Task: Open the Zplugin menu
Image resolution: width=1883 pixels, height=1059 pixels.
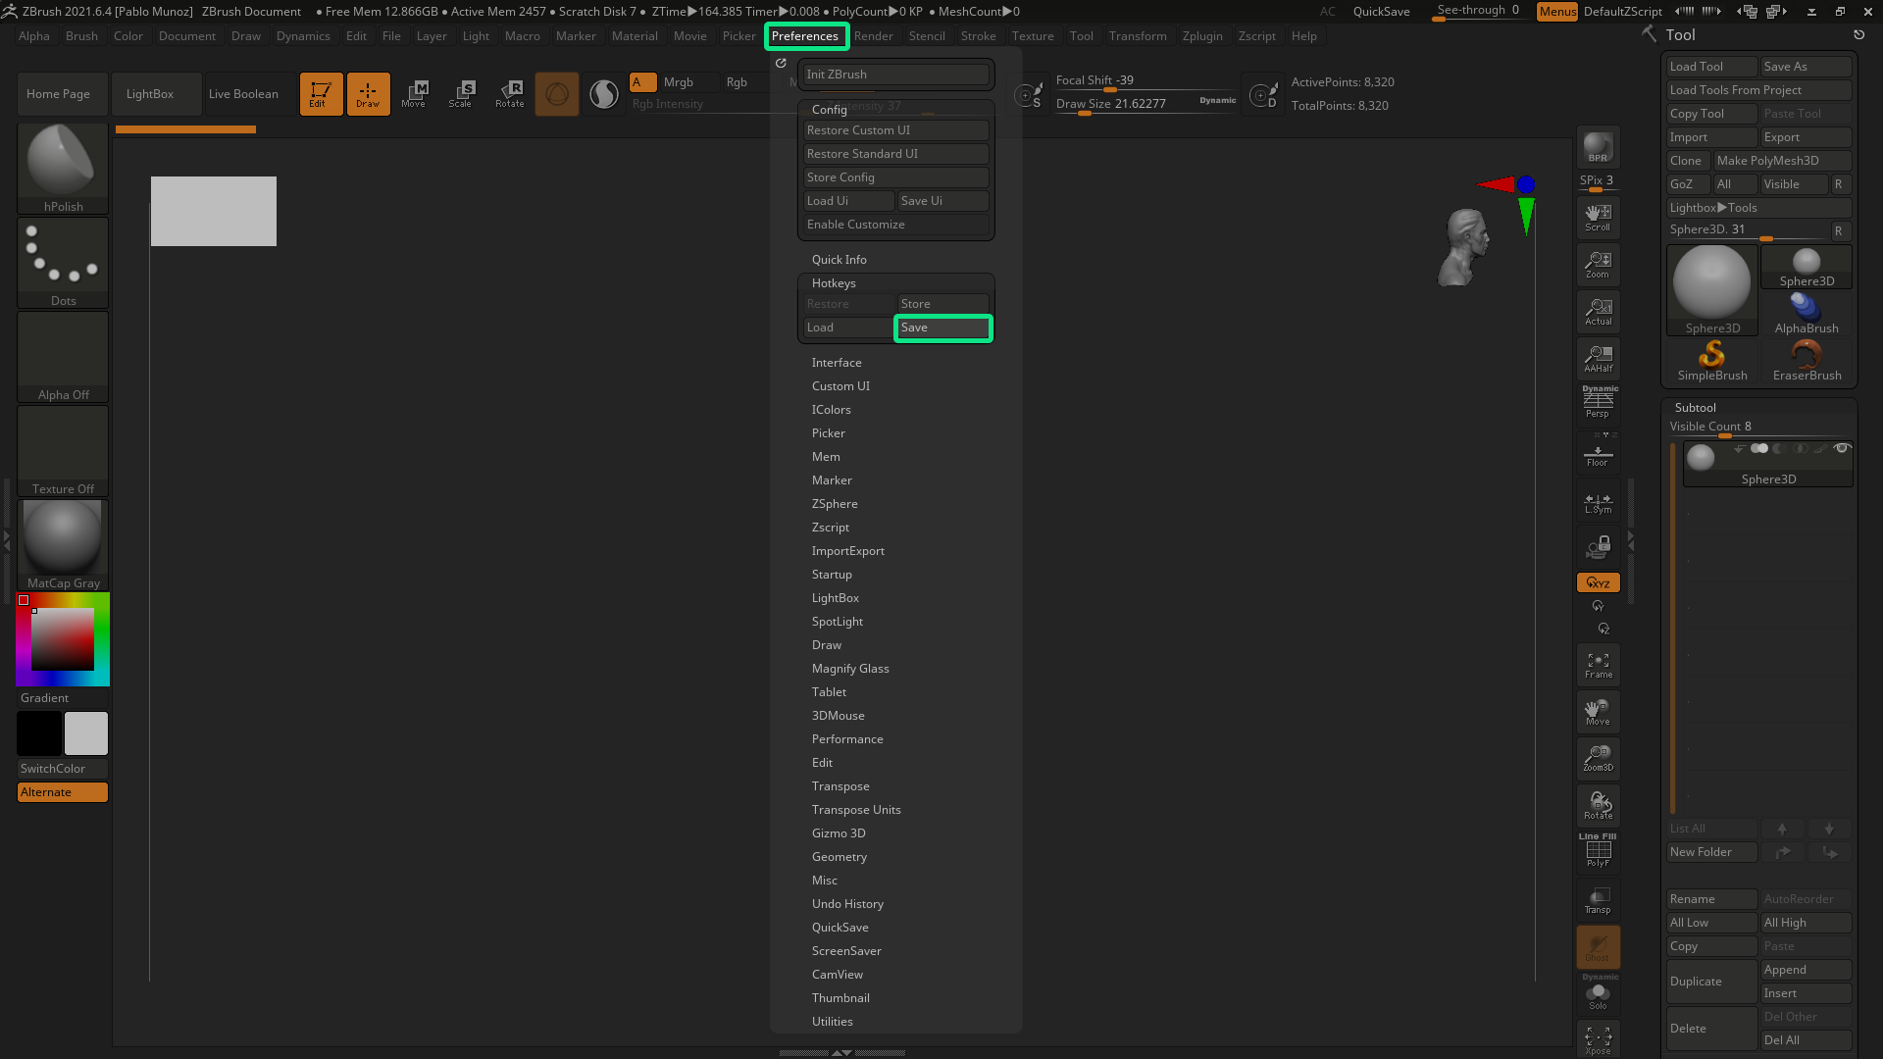Action: pyautogui.click(x=1202, y=36)
